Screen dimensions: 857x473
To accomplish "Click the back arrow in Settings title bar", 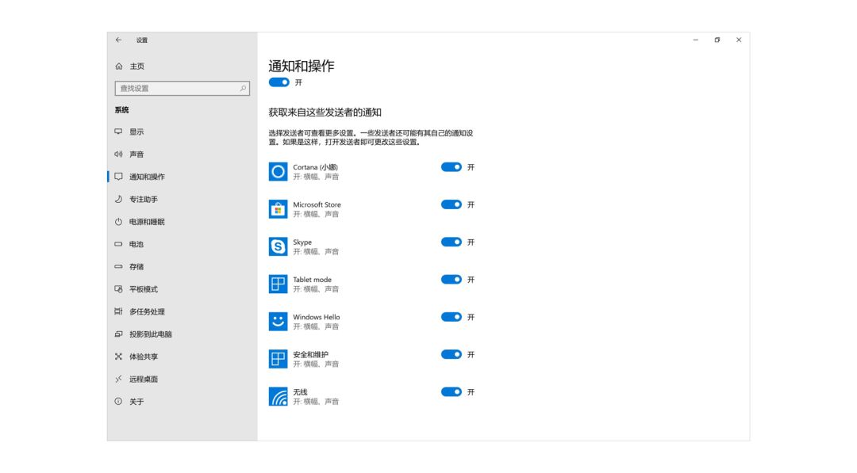I will 118,40.
